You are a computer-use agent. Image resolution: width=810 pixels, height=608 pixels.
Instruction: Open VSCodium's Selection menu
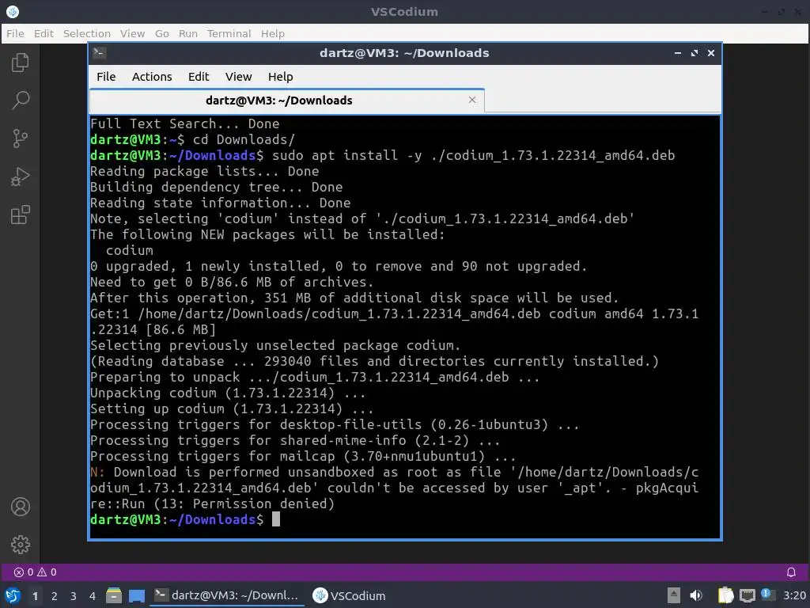[x=87, y=33]
